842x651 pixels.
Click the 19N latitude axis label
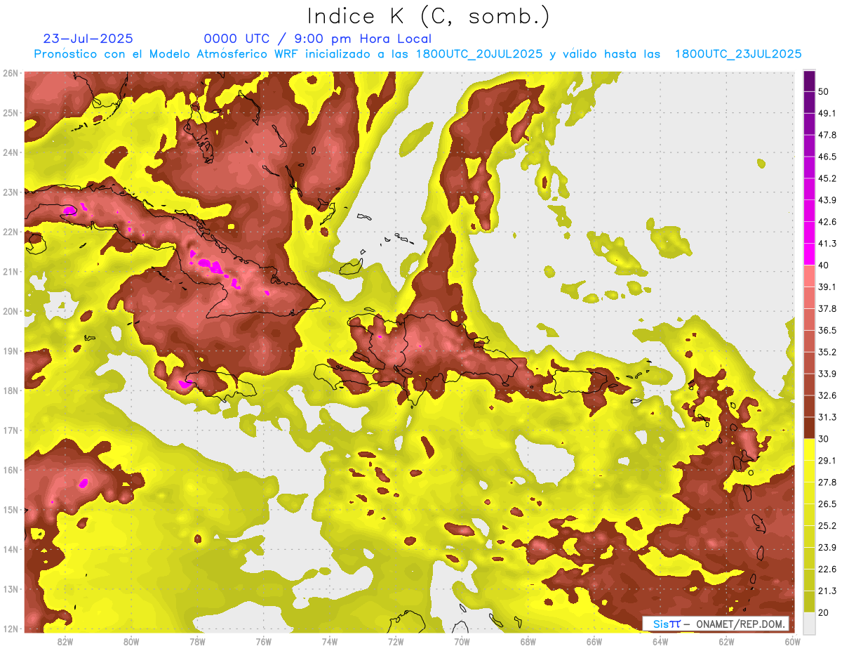(x=11, y=350)
